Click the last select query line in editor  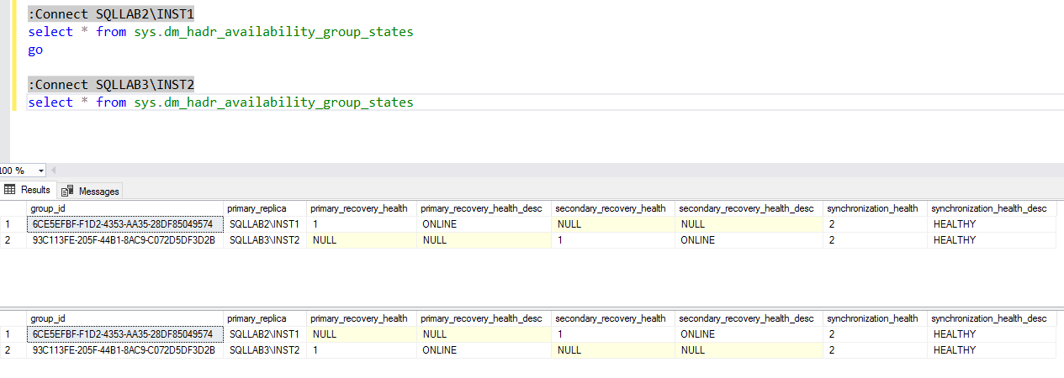[220, 102]
